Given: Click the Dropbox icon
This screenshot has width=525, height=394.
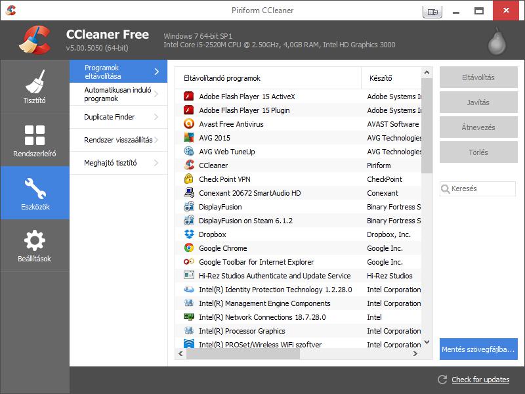Looking at the screenshot, I should point(189,234).
